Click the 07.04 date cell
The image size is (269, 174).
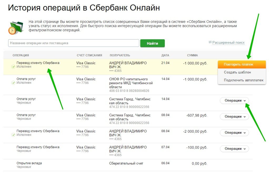[x=165, y=147]
